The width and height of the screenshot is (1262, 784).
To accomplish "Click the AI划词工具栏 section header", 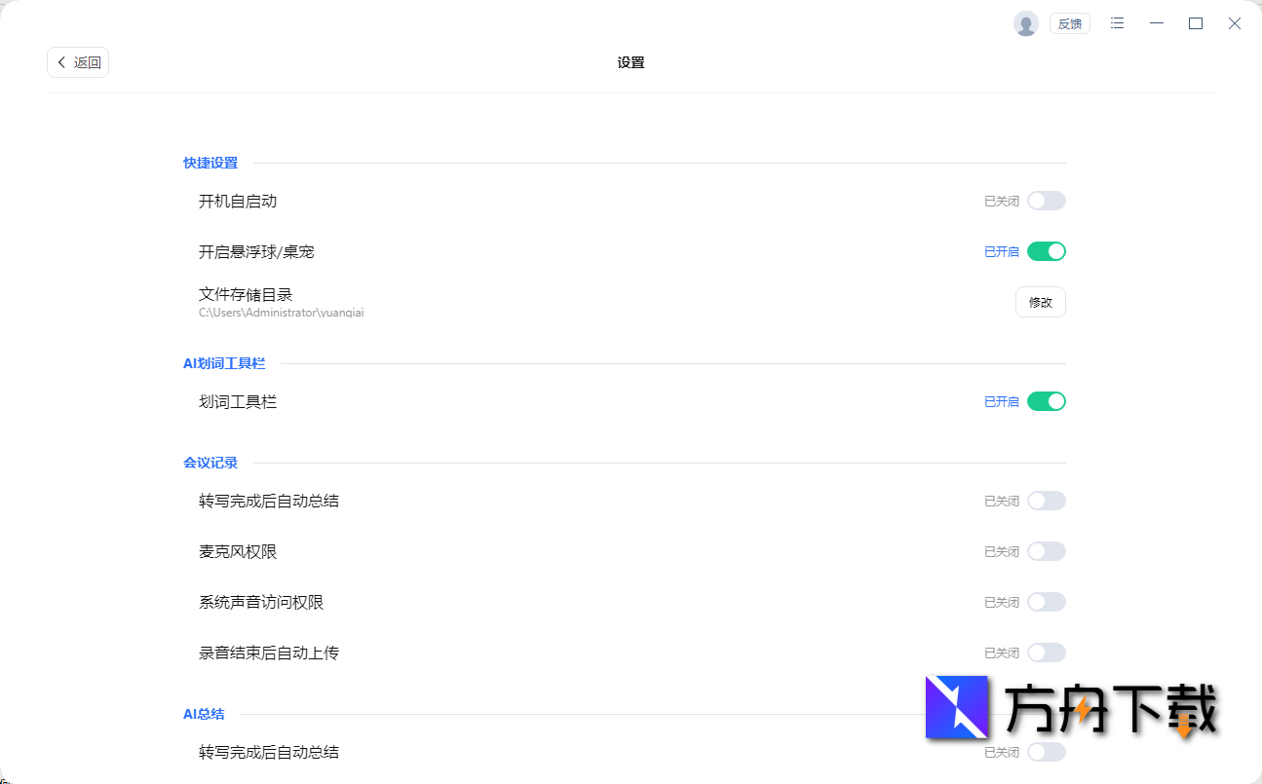I will [x=224, y=362].
